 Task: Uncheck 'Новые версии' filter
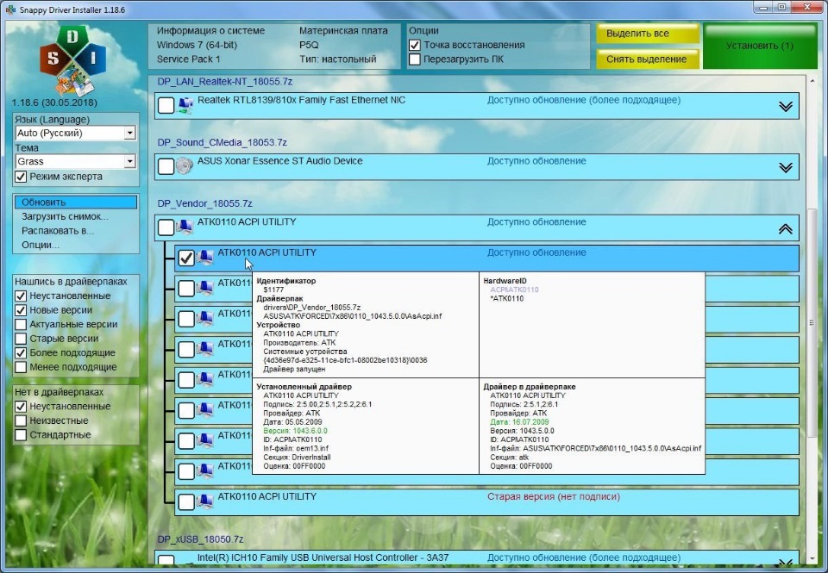point(21,310)
